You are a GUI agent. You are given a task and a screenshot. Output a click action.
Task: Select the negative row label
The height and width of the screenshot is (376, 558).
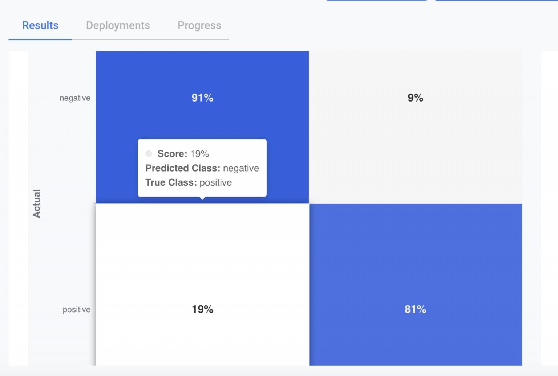[x=75, y=98]
